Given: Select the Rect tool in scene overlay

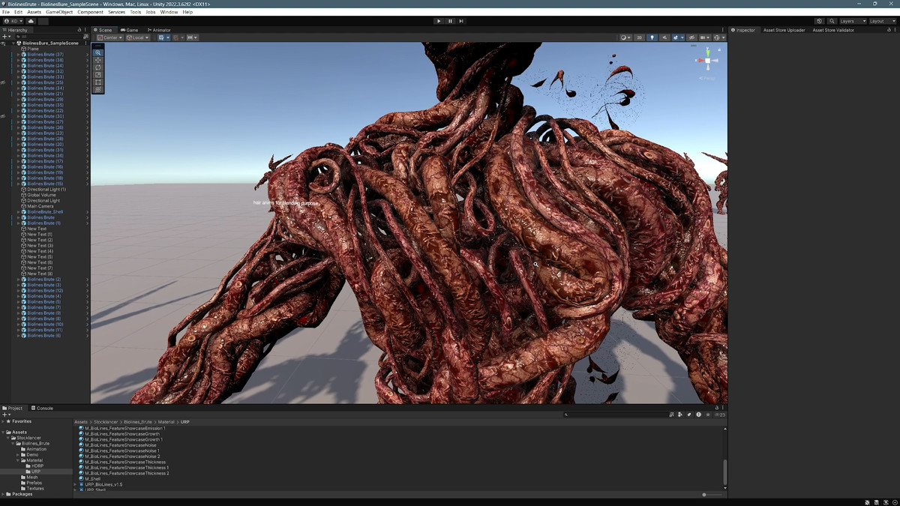Looking at the screenshot, I should pos(98,82).
